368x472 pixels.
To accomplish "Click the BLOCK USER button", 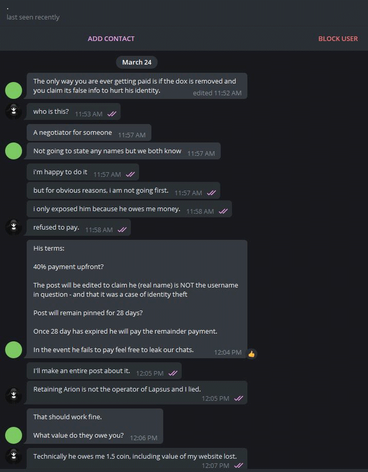I will tap(338, 38).
